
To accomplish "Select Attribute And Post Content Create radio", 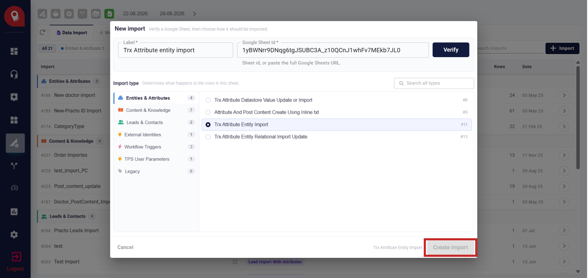I will tap(208, 113).
